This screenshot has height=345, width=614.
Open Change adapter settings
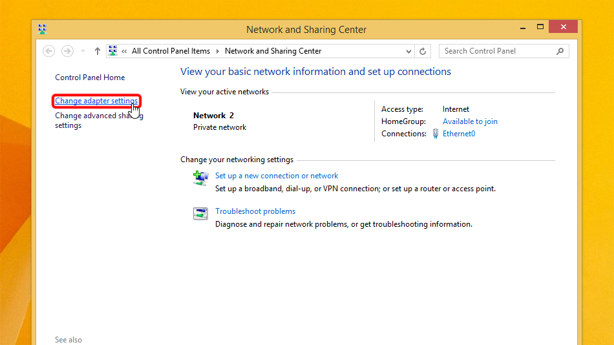click(x=96, y=101)
